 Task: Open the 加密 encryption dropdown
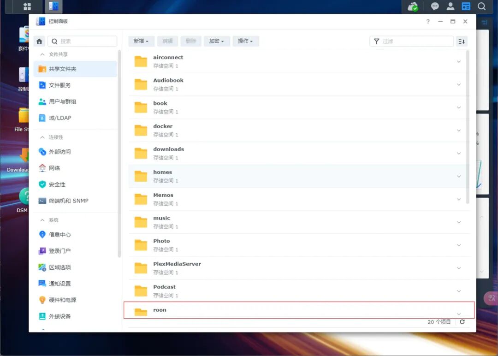pos(217,41)
